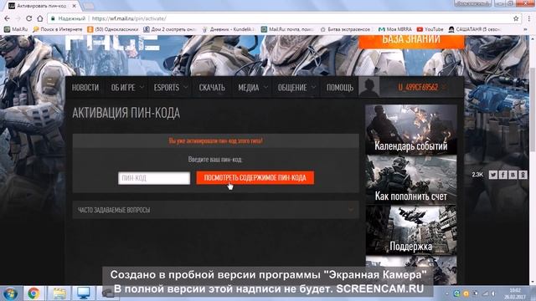Bookmark this page with the star icon
The height and width of the screenshot is (301, 536).
click(x=516, y=18)
